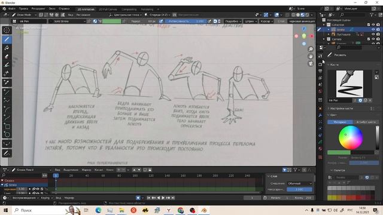Select the Материал color mode button
Viewport: 383px width, 215px height.
coord(340,122)
